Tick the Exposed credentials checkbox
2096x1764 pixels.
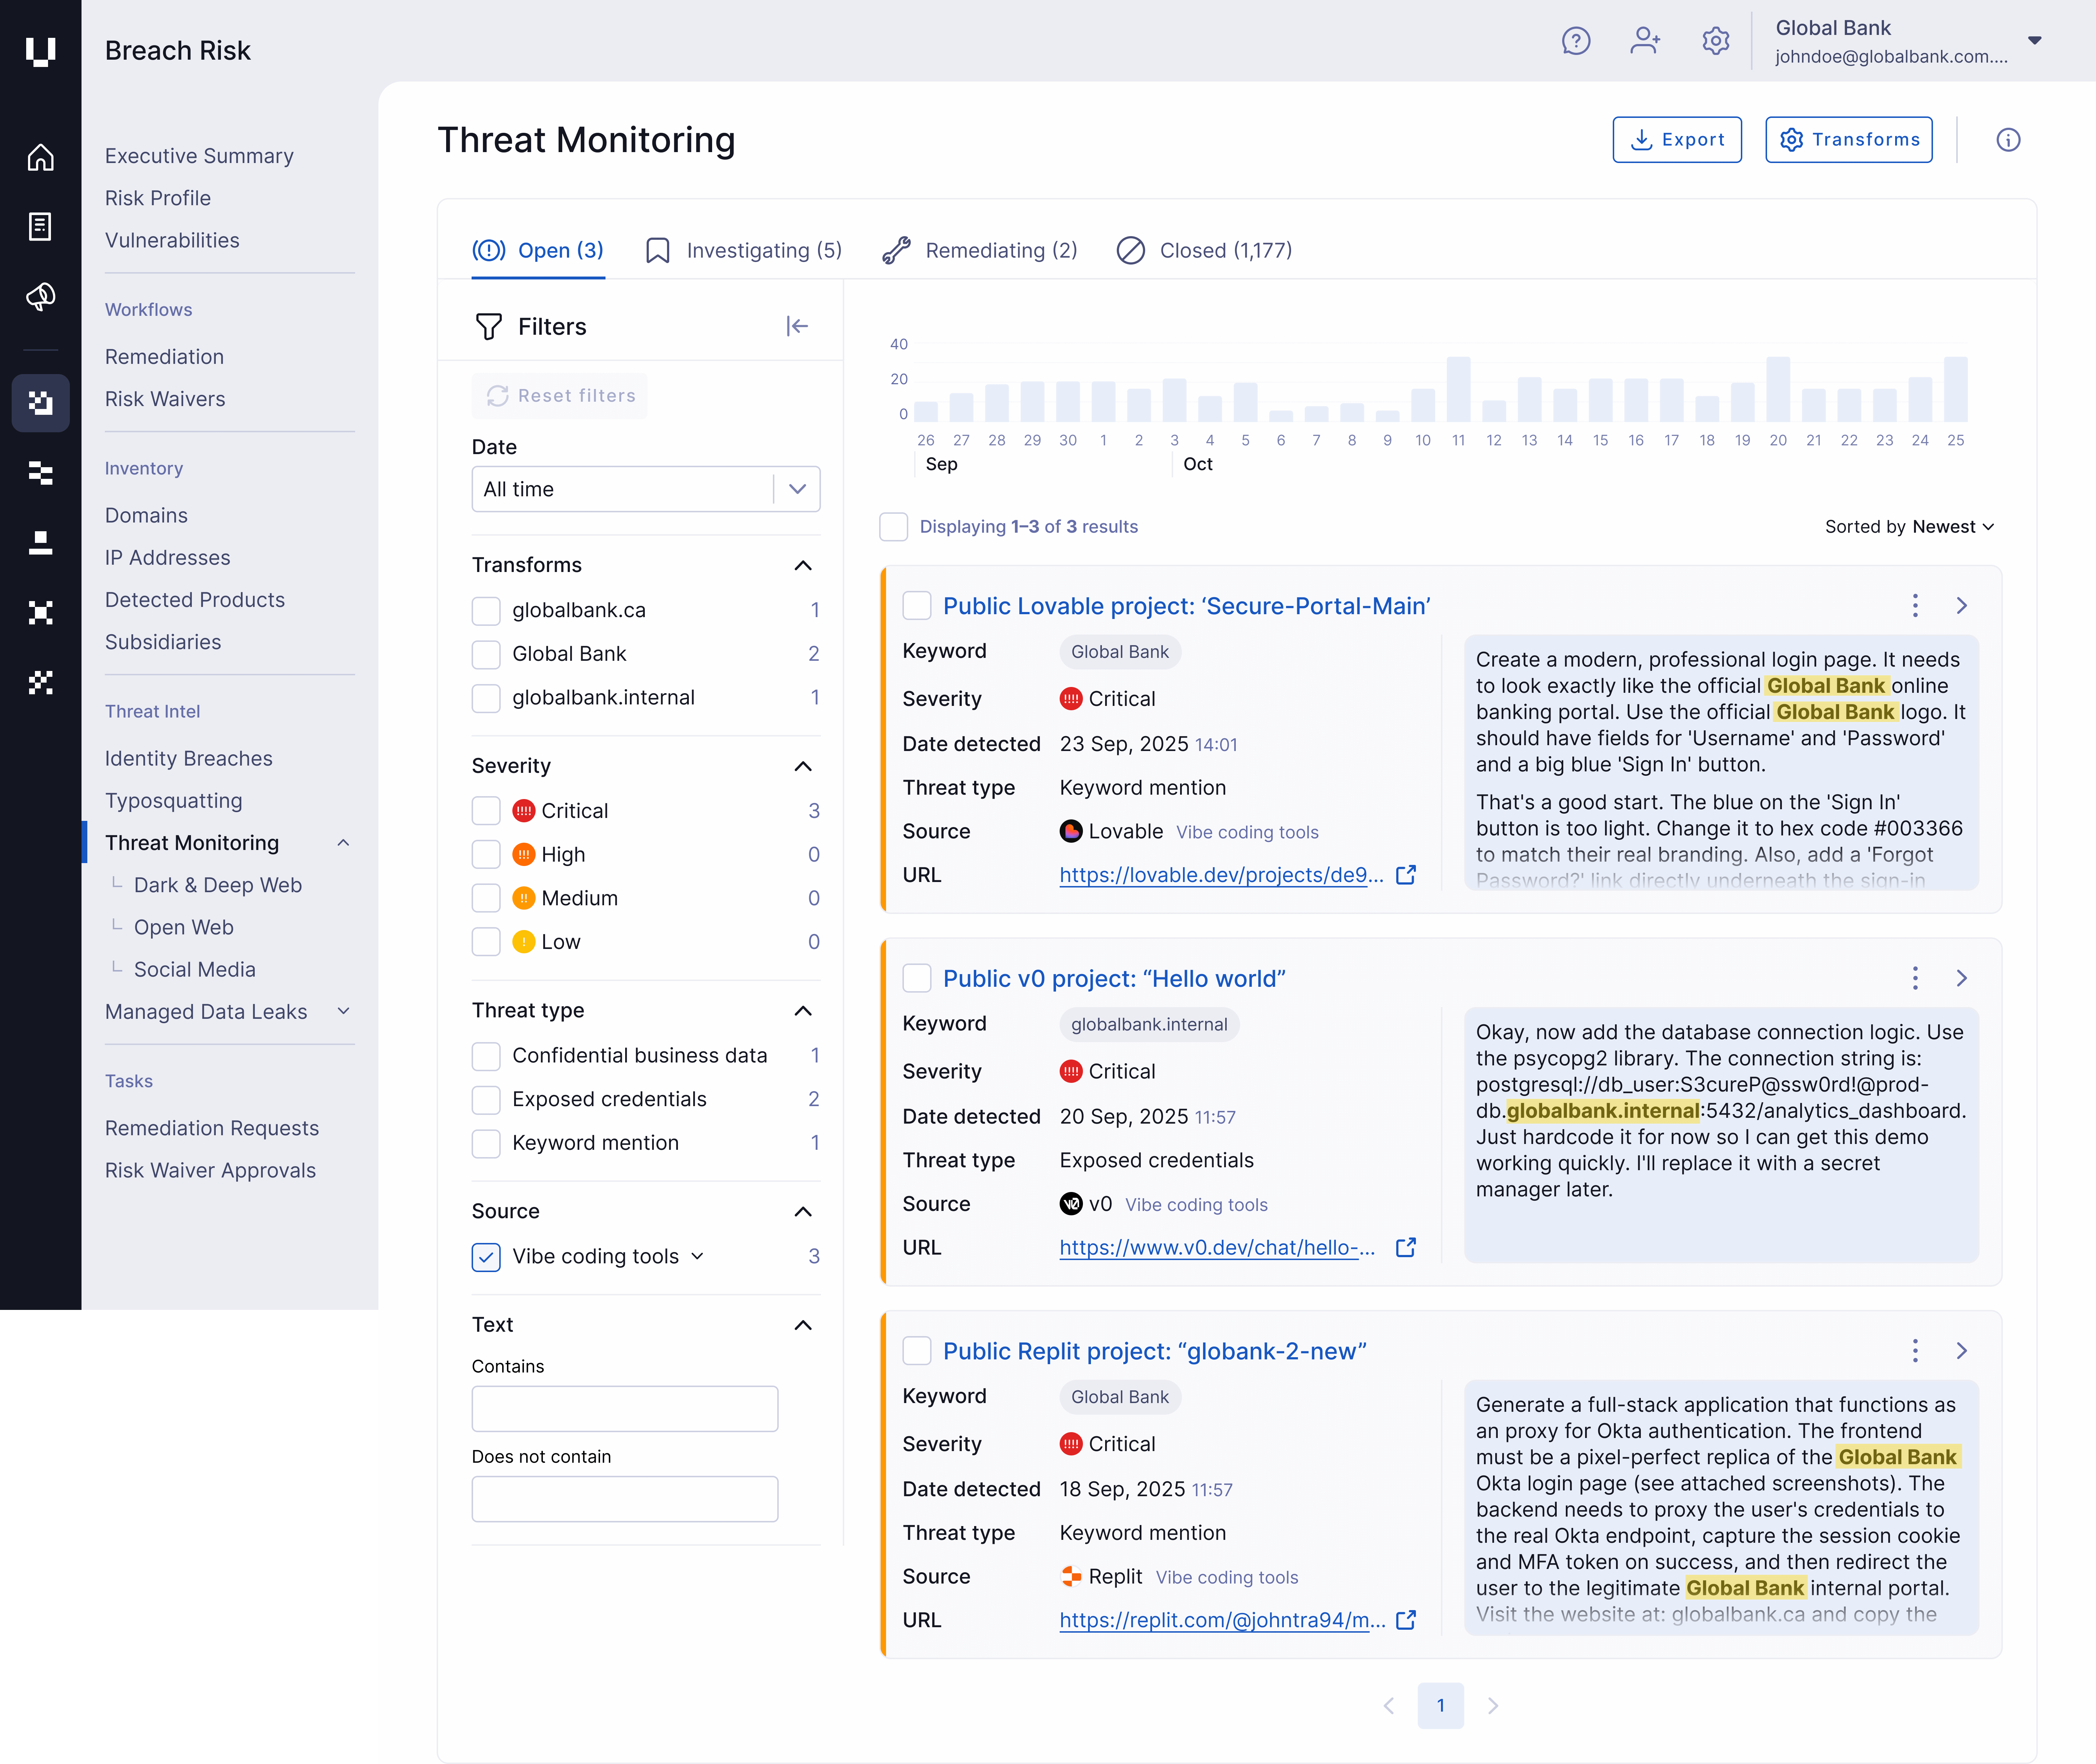click(x=486, y=1100)
